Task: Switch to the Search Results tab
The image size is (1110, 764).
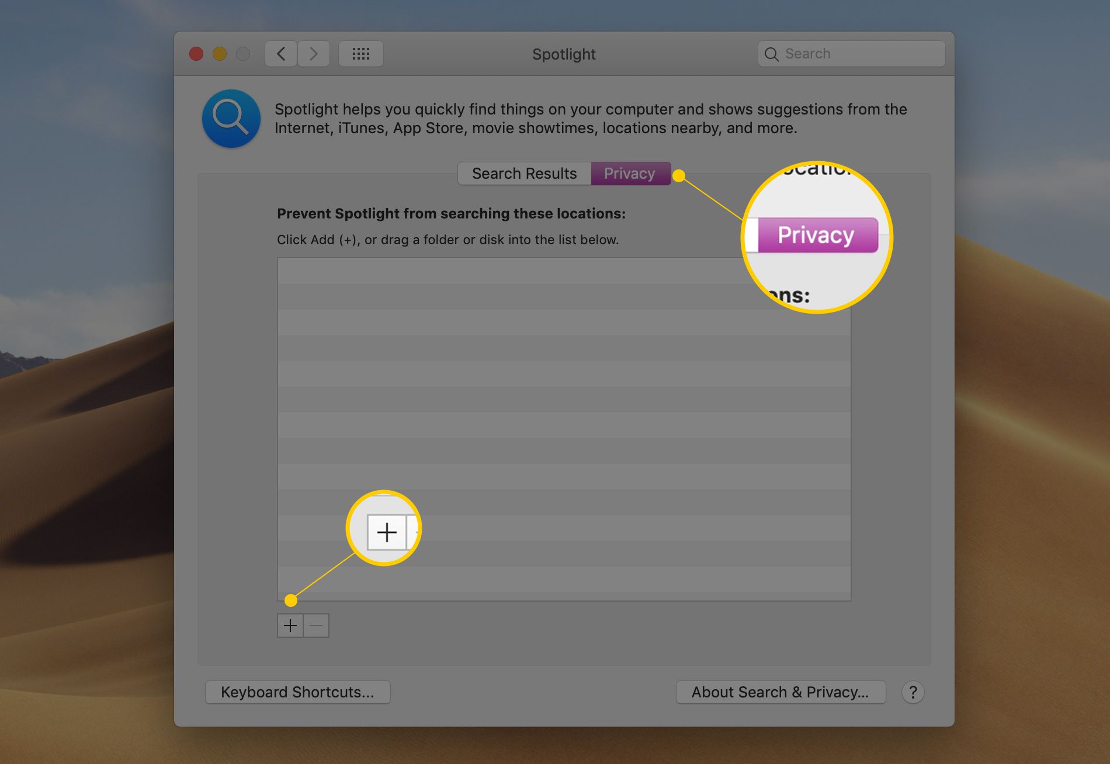Action: coord(525,173)
